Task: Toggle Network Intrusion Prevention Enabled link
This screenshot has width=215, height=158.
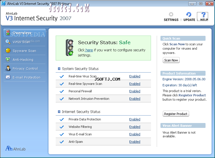Action: (135, 99)
